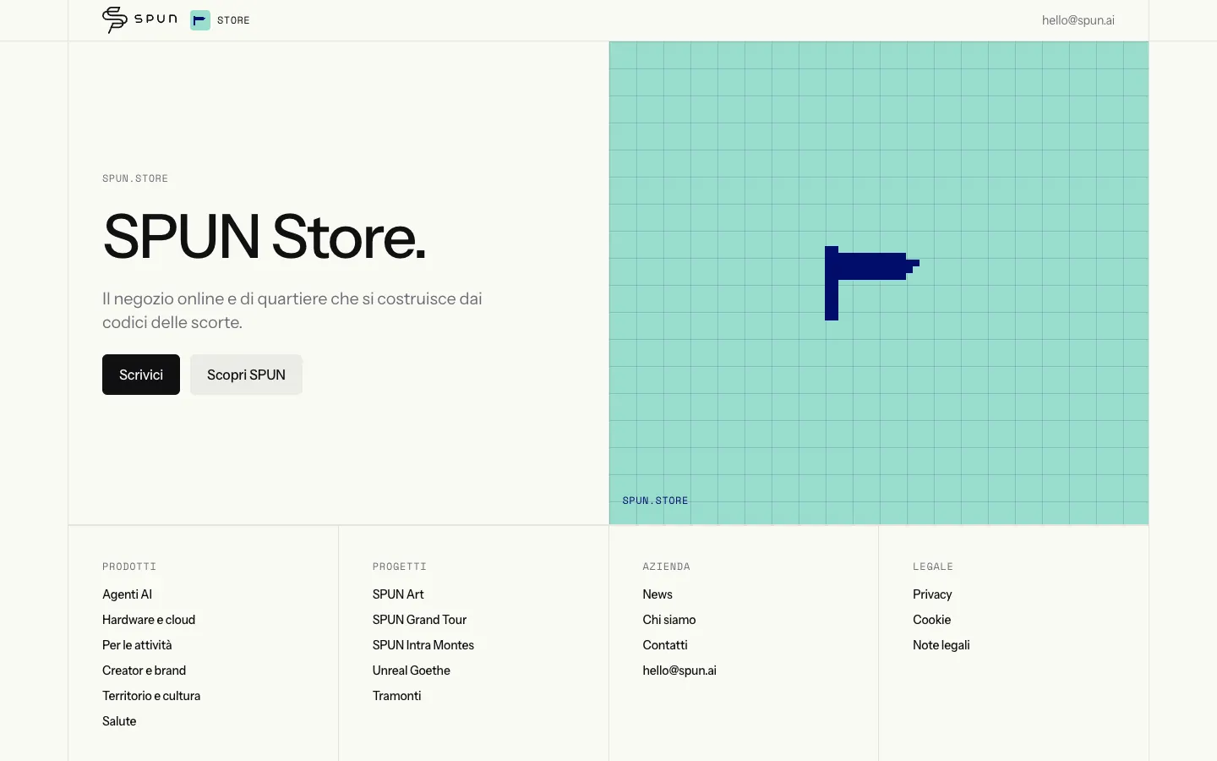Click the SPUN Store. headline
Viewport: 1217px width, 761px height.
265,237
